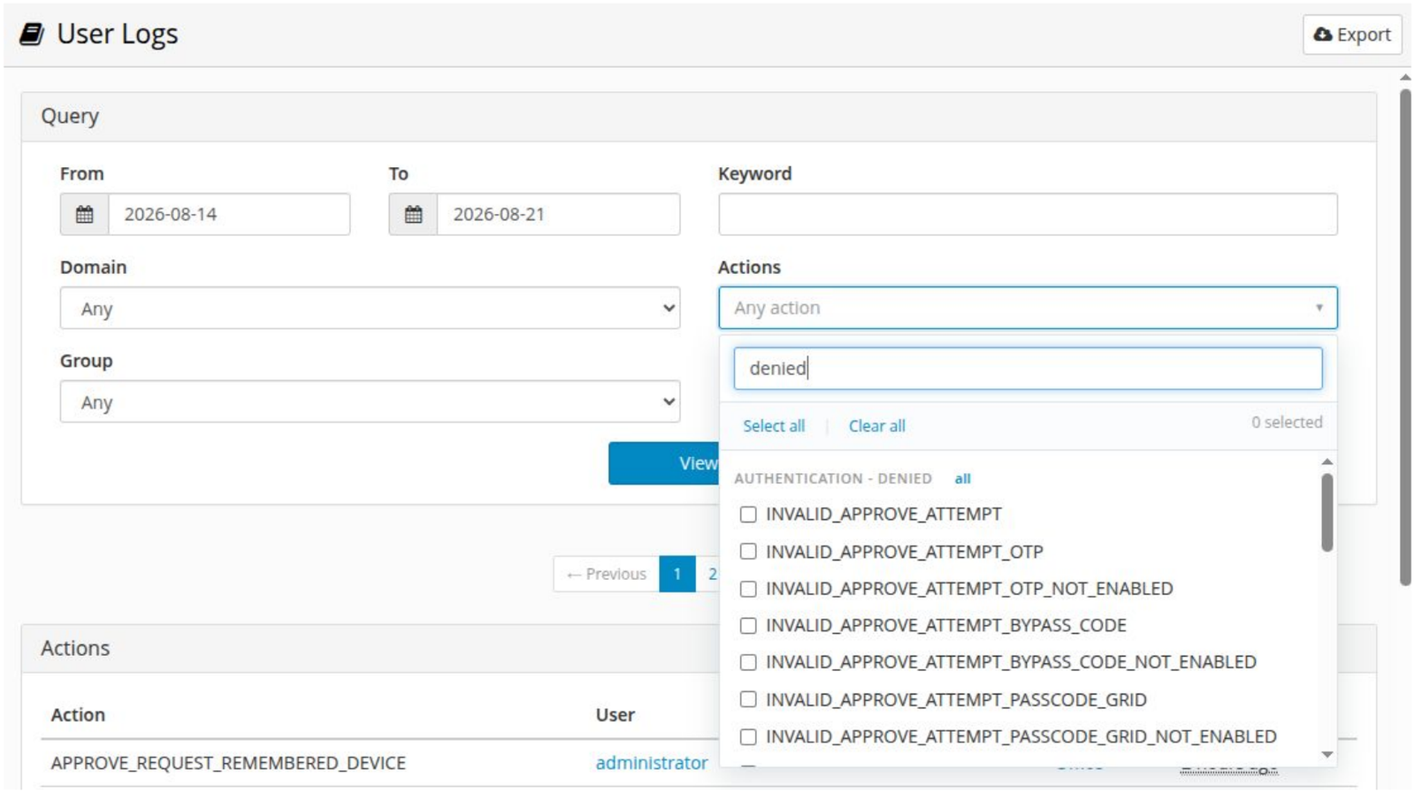Click the dropdown list scroll-up arrow
The width and height of the screenshot is (1415, 793).
pyautogui.click(x=1327, y=461)
